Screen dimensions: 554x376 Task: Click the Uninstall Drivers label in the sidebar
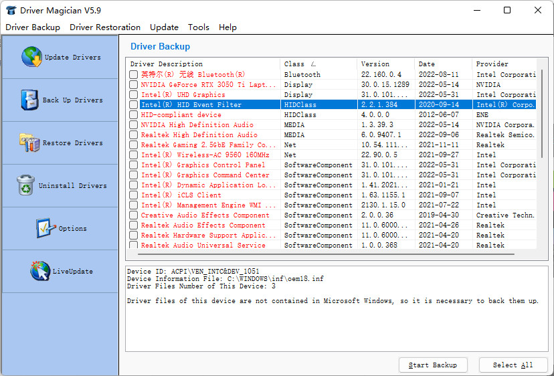(x=72, y=185)
